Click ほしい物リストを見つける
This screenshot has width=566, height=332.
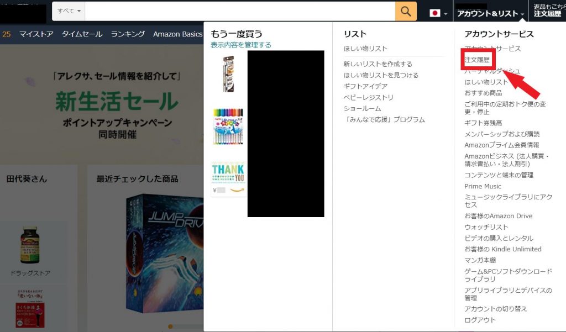coord(381,75)
